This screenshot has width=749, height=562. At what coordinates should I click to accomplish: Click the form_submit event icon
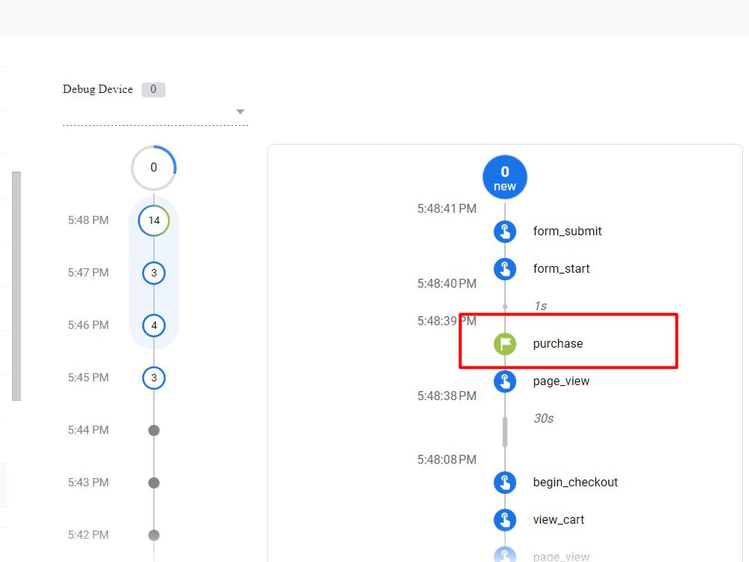(x=505, y=232)
